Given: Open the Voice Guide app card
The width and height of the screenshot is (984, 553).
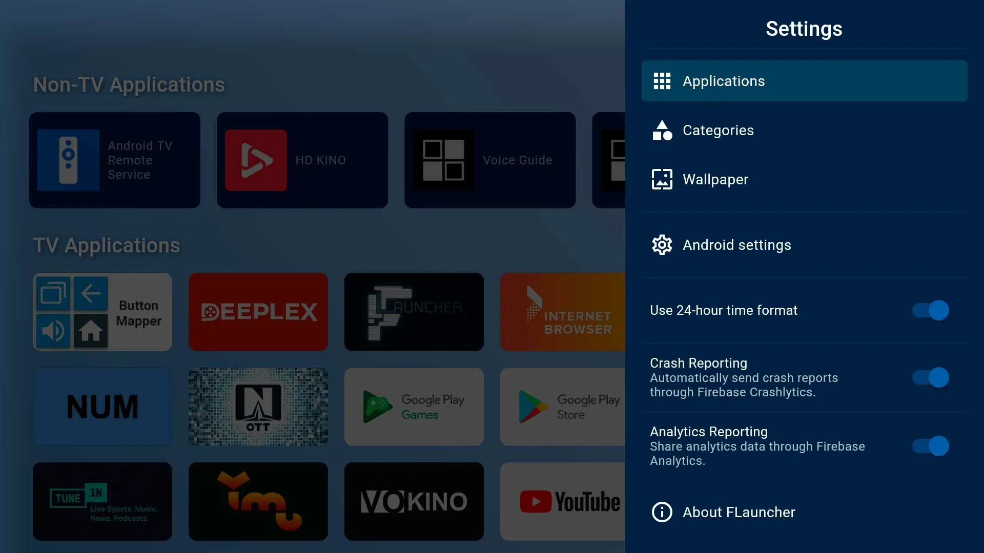Looking at the screenshot, I should pos(490,160).
